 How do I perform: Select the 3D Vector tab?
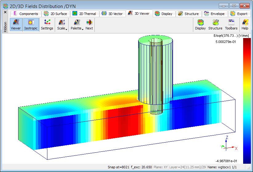coord(112,14)
